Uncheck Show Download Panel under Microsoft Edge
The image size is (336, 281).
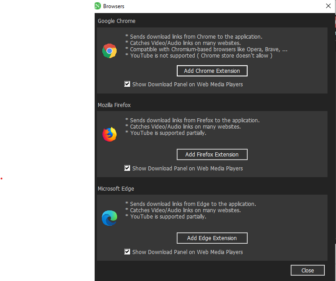click(127, 252)
